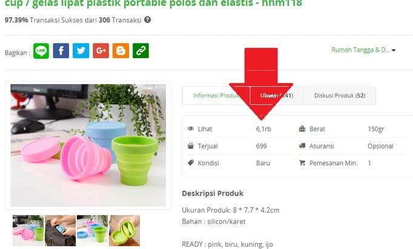Switch to the Ulasan tab
This screenshot has height=249, width=413.
click(277, 95)
